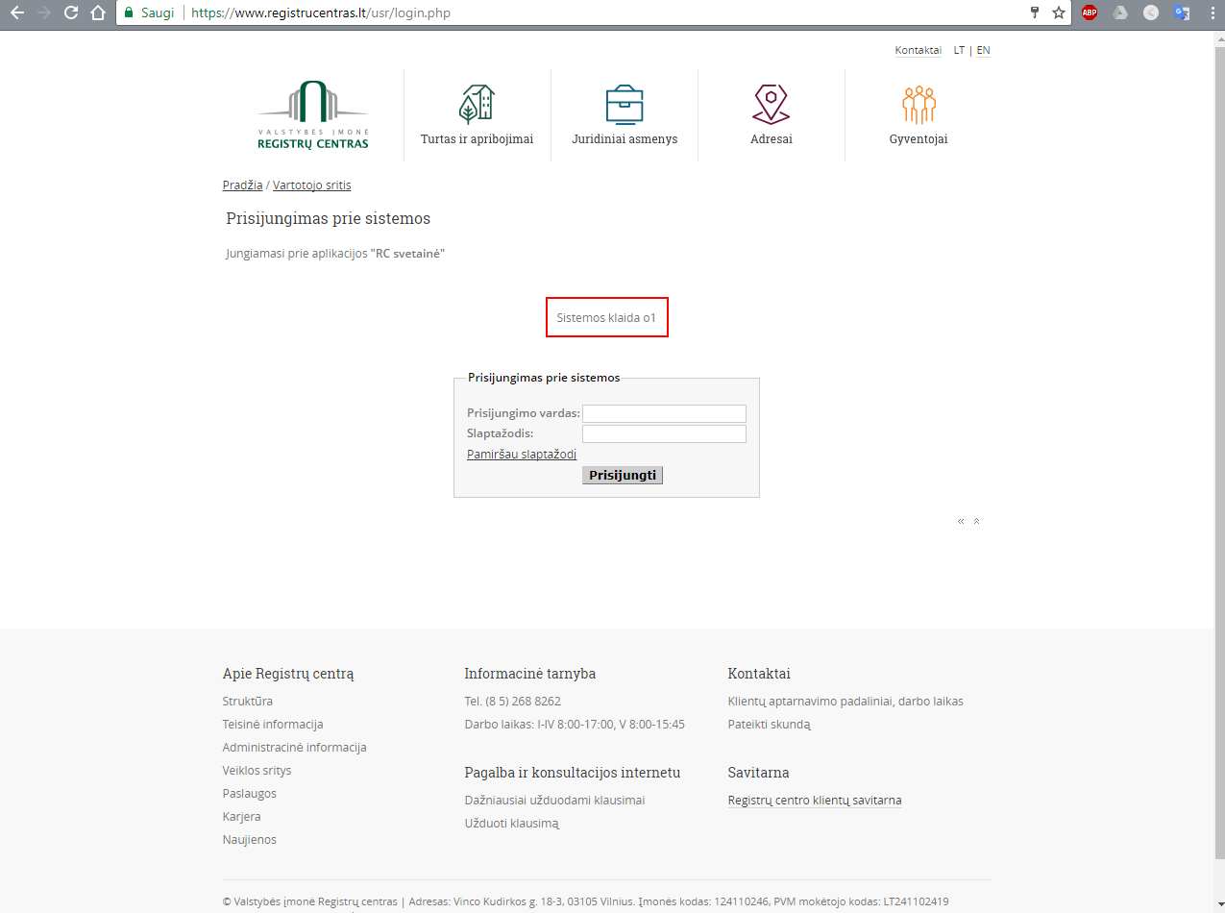Open the Užduoti klausimą footer link
1225x913 pixels.
coord(511,824)
